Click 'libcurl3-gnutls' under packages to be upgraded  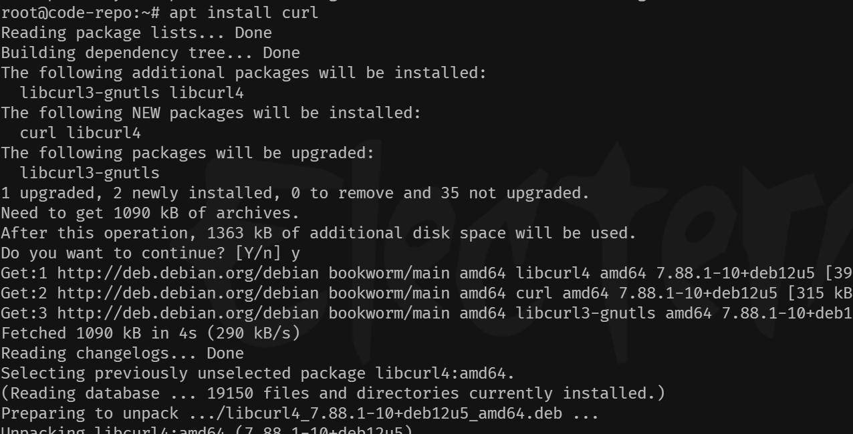[x=90, y=173]
